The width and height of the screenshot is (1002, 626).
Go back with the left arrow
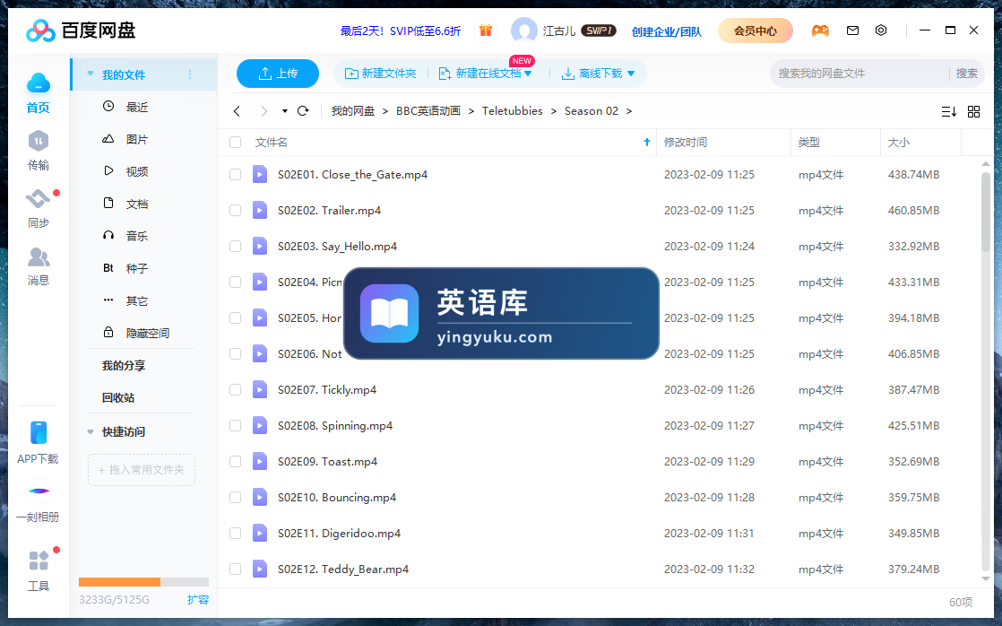click(x=238, y=111)
